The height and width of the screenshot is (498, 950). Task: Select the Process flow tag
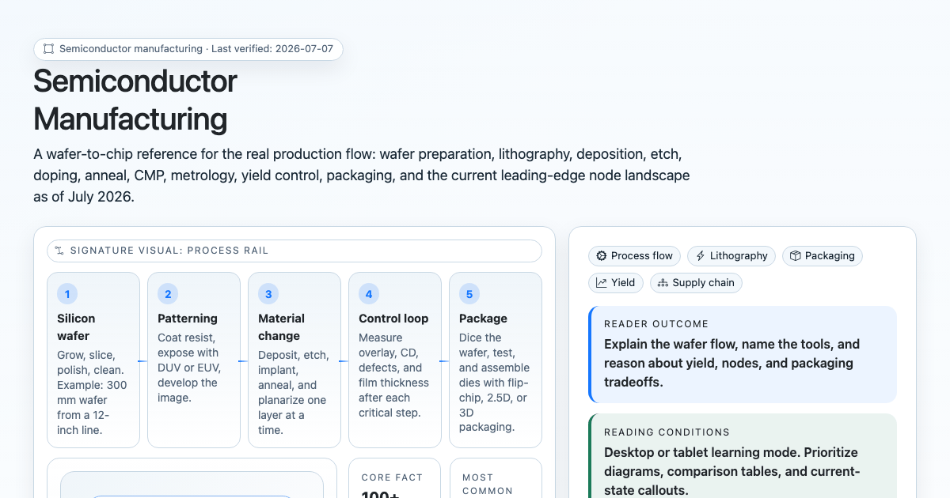634,256
